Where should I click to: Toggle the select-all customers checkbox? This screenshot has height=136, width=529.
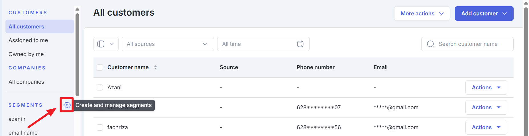point(100,67)
